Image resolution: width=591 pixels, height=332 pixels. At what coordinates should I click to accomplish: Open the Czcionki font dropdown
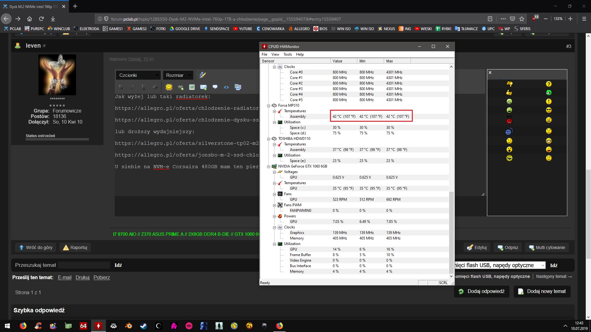(138, 75)
